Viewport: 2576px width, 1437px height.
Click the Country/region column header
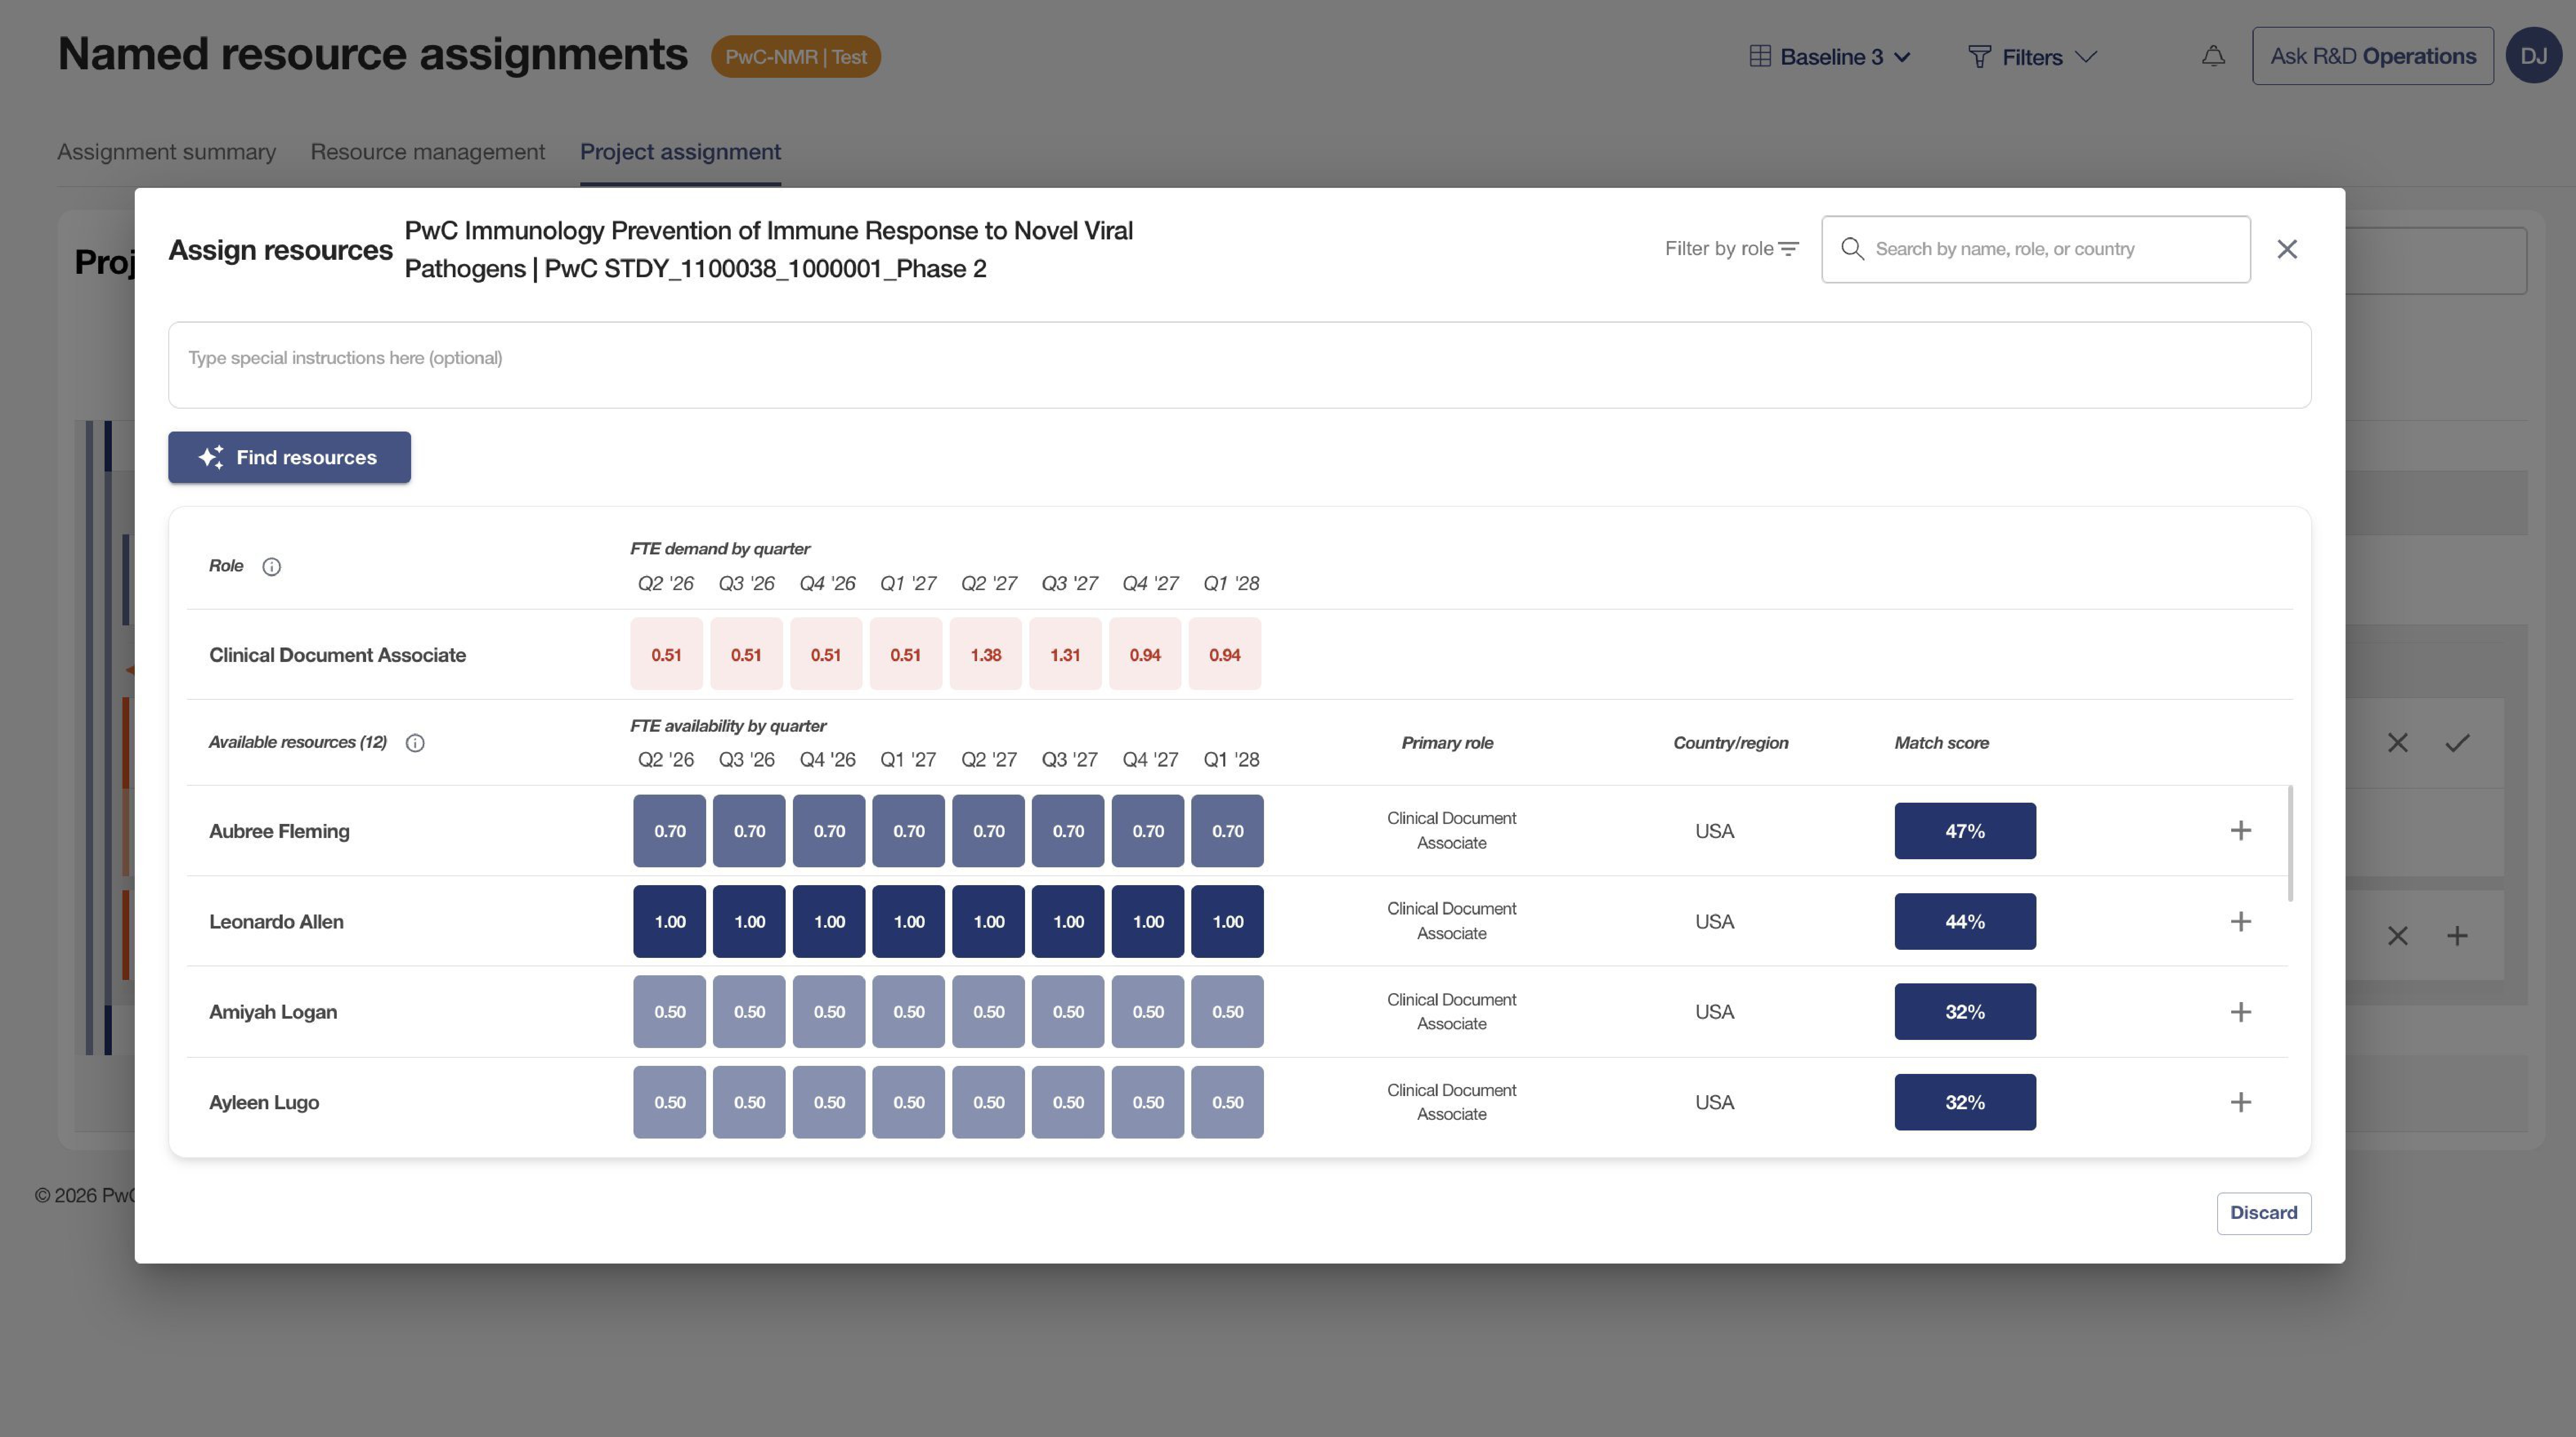point(1730,743)
